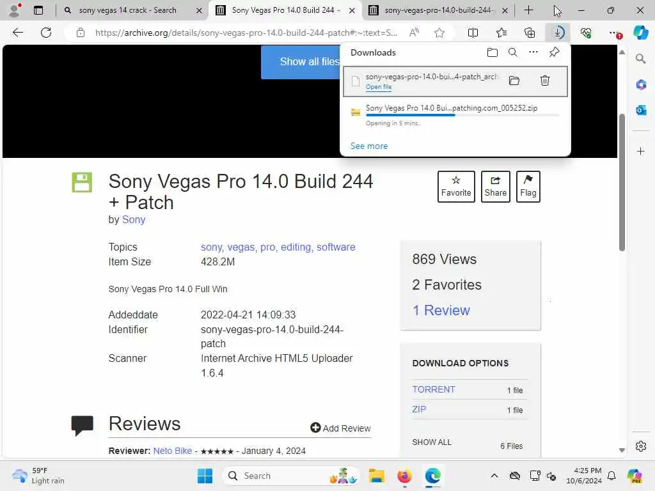Click Add Review
655x491 pixels.
[x=340, y=428]
